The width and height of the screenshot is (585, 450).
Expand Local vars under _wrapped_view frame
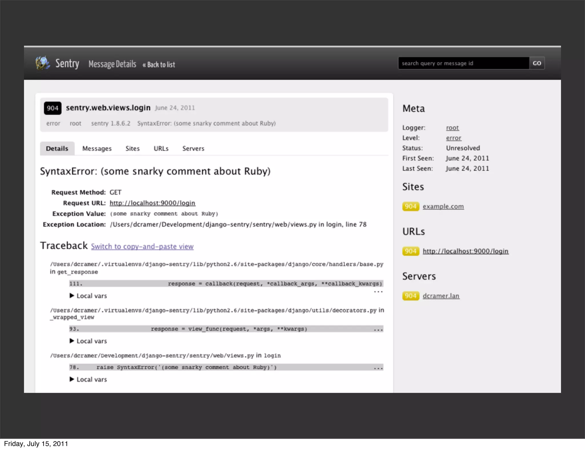click(88, 341)
